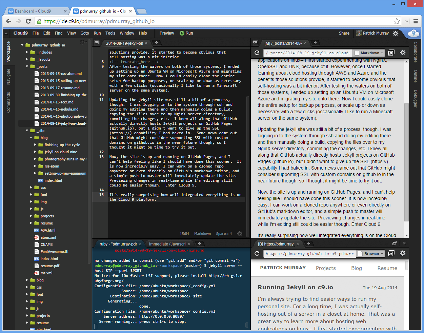The image size is (424, 333).
Task: Open the Goto menu
Action: pyautogui.click(x=85, y=33)
